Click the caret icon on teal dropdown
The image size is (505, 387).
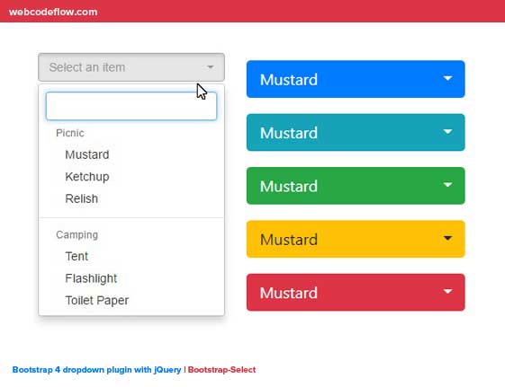(x=447, y=131)
